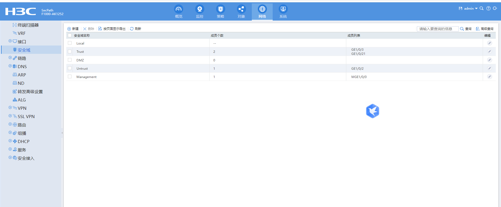Click the 安全域名称 column header
The image size is (501, 207).
[82, 36]
